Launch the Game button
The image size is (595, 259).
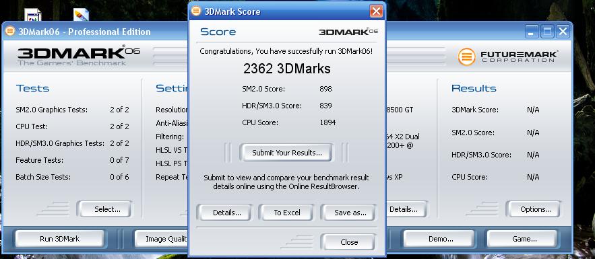(x=524, y=239)
